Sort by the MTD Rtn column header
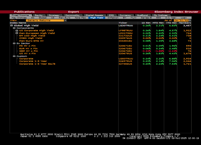The image size is (201, 145). pyautogui.click(x=158, y=23)
